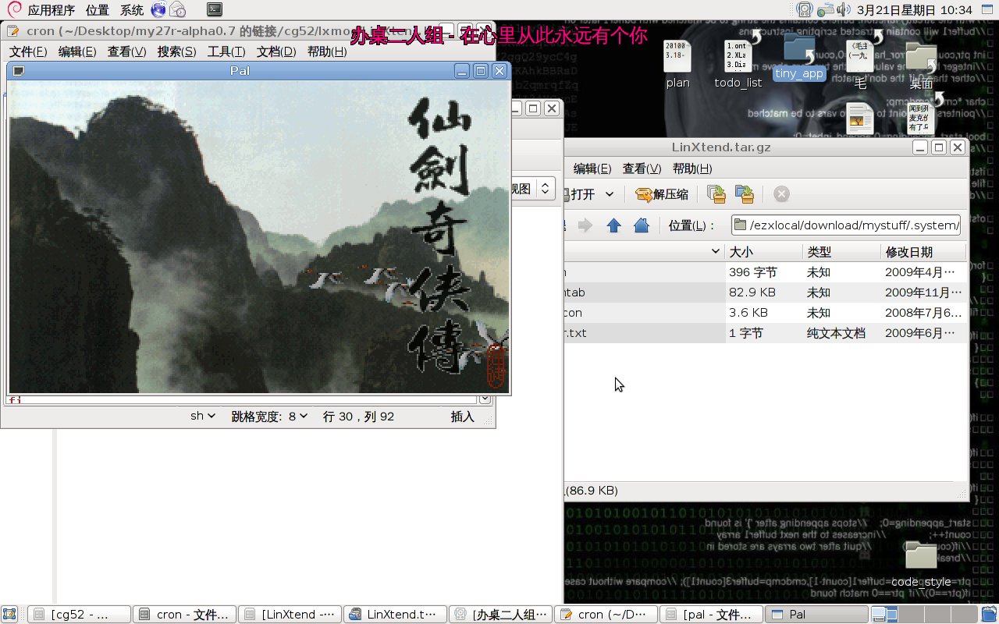This screenshot has width=999, height=624.
Task: Open 帮助(H) menu in cron editor
Action: tap(327, 51)
